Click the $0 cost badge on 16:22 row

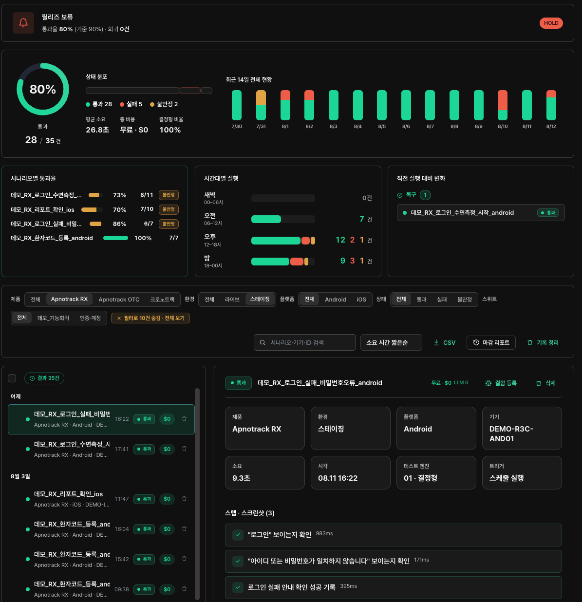[167, 419]
